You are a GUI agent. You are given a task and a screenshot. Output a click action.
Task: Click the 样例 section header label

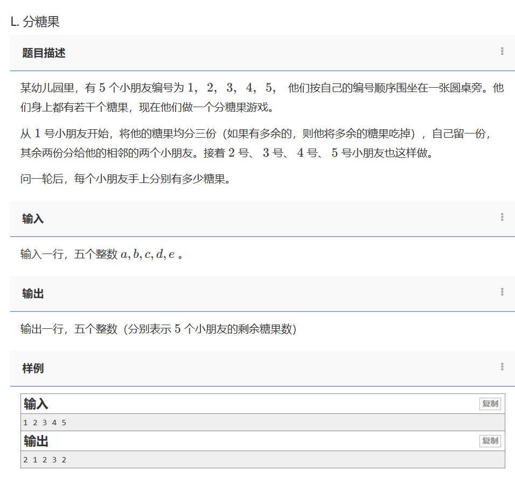click(x=33, y=369)
